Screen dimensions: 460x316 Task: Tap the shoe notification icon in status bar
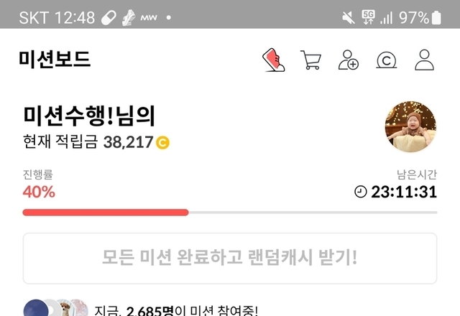[x=129, y=17]
